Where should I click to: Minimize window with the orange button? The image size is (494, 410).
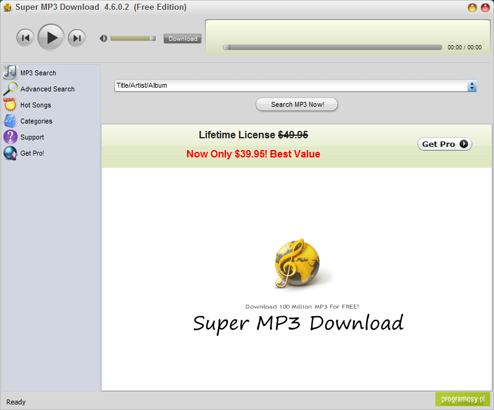click(x=472, y=7)
